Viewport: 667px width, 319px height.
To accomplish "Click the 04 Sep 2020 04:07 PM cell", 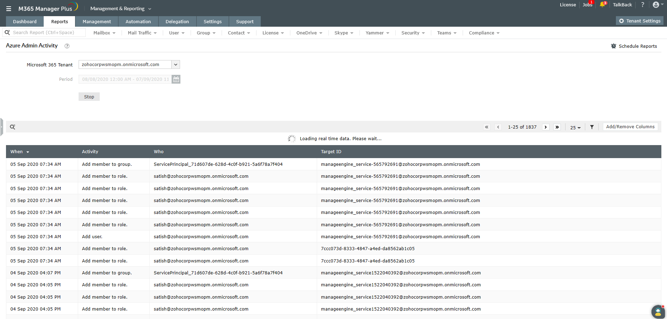I will pos(42,273).
